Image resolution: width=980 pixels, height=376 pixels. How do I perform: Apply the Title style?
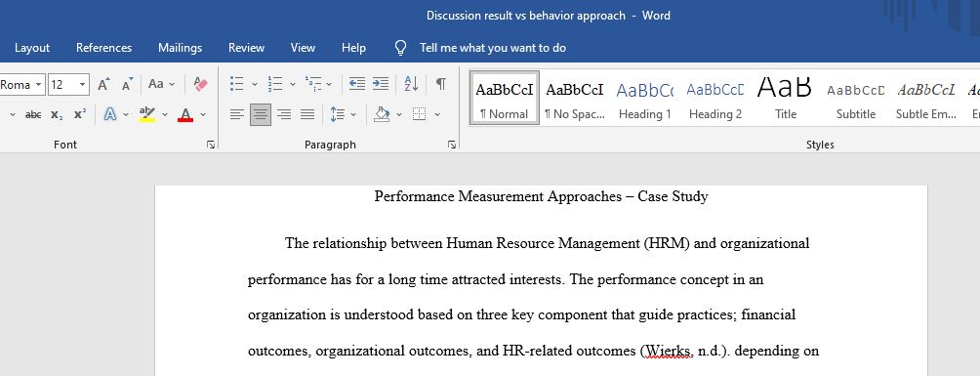(x=785, y=98)
